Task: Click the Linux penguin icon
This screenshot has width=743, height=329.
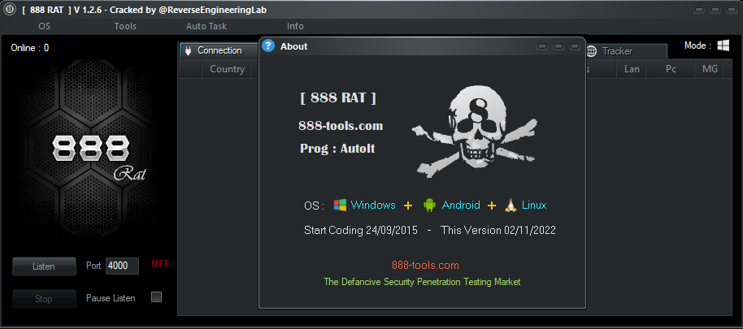Action: click(511, 205)
